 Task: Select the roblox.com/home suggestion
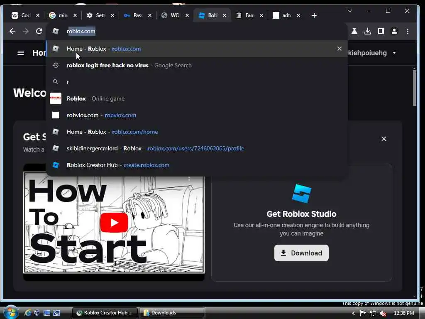(197, 132)
